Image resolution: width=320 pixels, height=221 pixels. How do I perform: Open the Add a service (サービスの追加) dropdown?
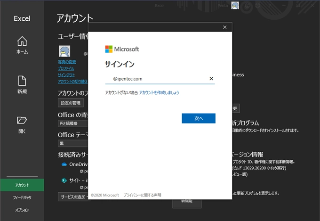74,196
